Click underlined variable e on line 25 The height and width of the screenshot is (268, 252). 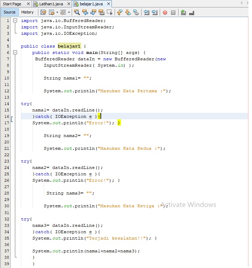91,174
